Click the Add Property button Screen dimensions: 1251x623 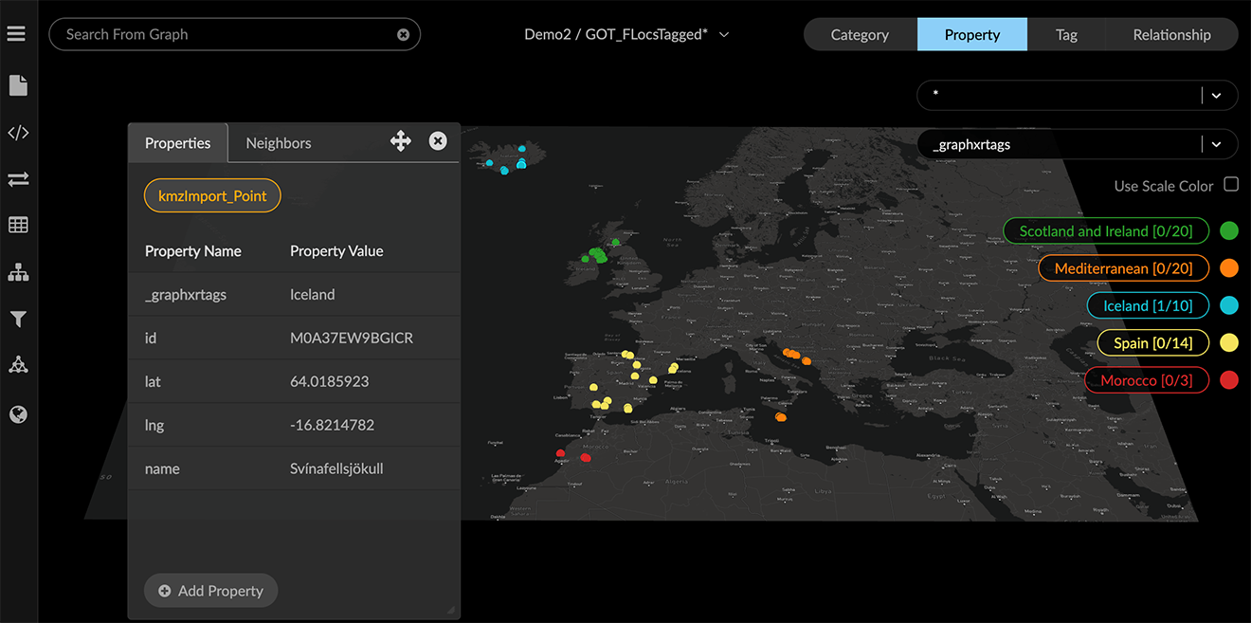tap(210, 591)
